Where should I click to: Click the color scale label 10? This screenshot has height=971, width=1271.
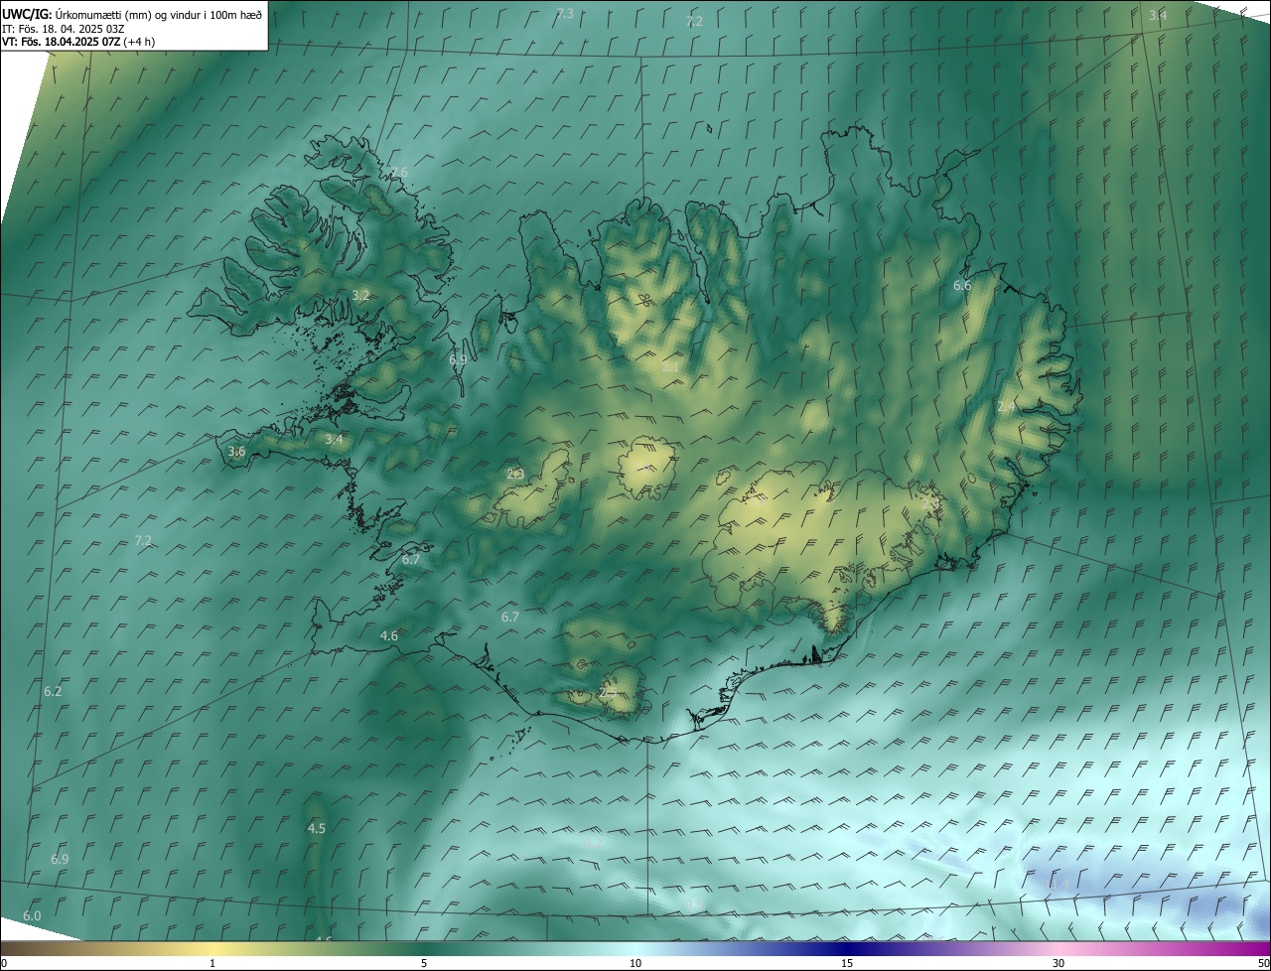coord(635,964)
